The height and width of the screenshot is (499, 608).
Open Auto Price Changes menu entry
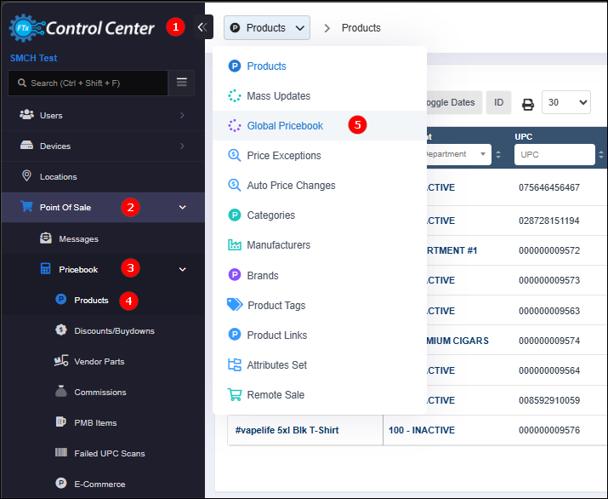coord(291,186)
